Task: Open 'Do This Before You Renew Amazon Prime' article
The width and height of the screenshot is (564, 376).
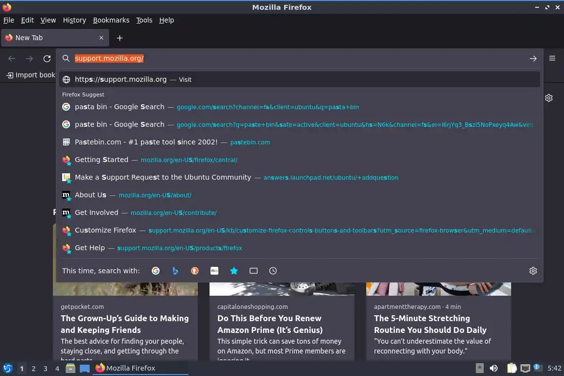Action: [270, 324]
